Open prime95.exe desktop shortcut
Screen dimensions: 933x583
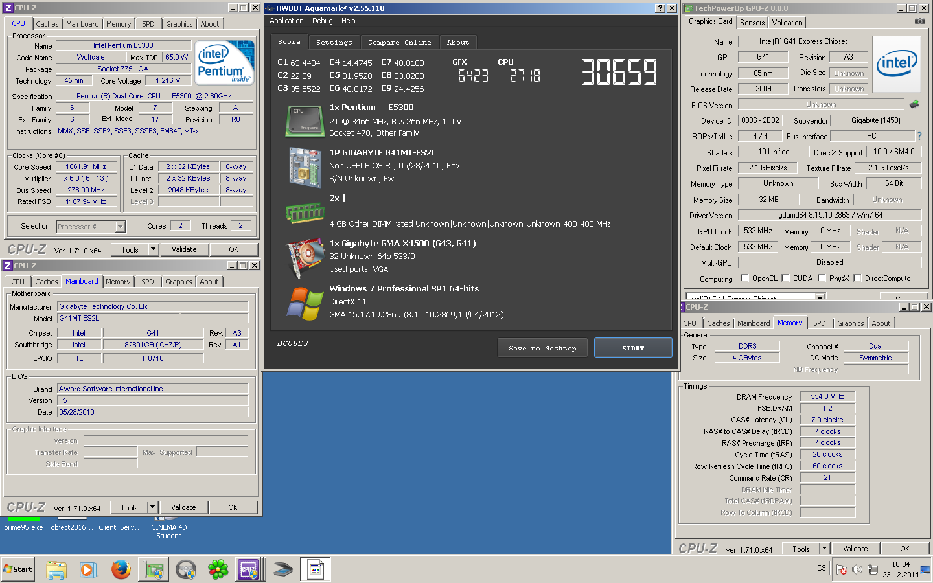click(23, 523)
